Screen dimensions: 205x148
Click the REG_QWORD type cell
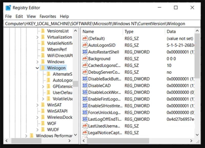point(137,119)
